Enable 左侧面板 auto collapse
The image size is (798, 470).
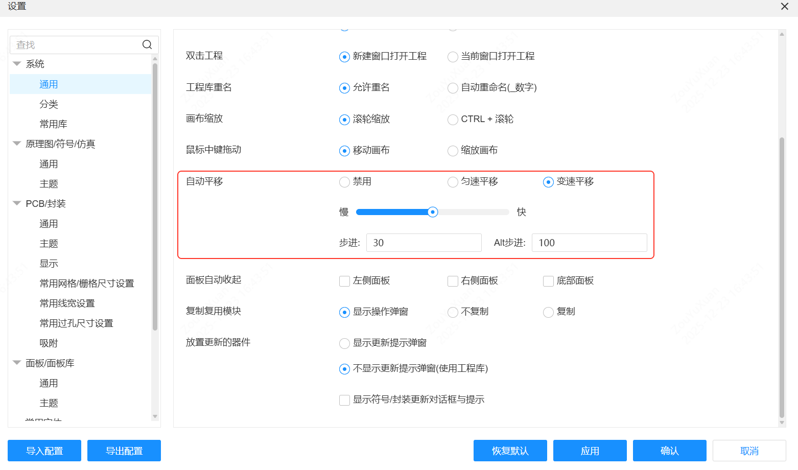tap(344, 281)
